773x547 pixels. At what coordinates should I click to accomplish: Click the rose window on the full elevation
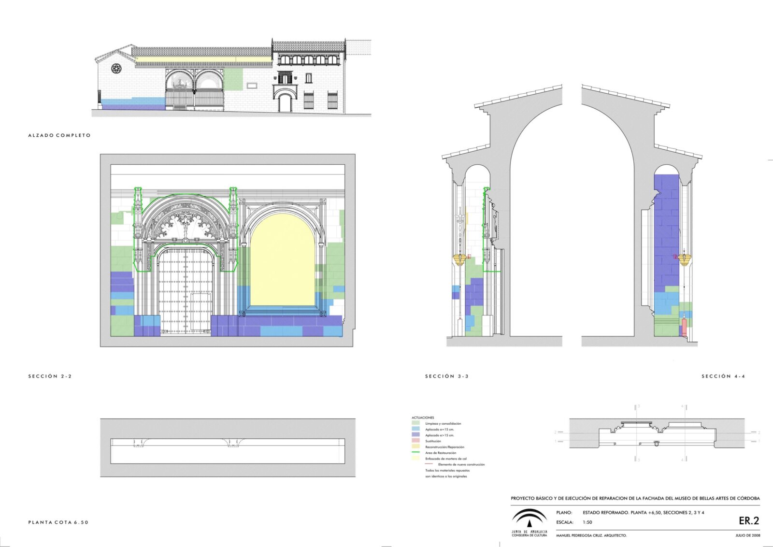click(x=116, y=69)
